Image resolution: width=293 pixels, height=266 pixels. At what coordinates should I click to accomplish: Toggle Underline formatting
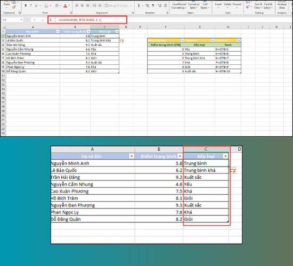pos(36,6)
